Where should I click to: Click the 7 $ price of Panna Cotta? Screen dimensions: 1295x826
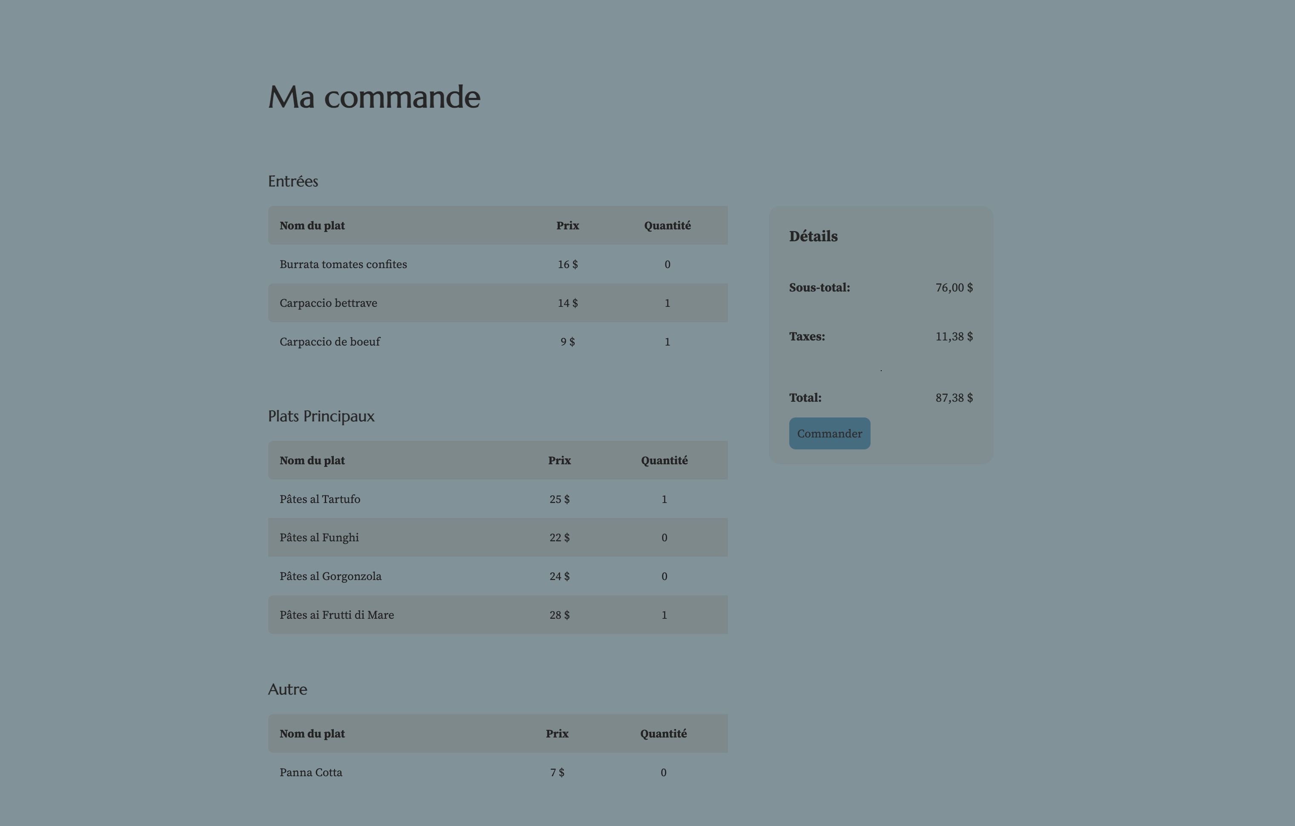point(557,772)
